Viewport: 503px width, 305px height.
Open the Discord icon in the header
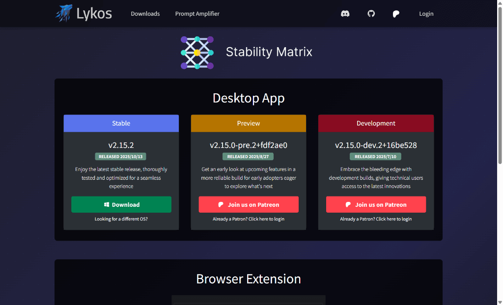click(345, 14)
